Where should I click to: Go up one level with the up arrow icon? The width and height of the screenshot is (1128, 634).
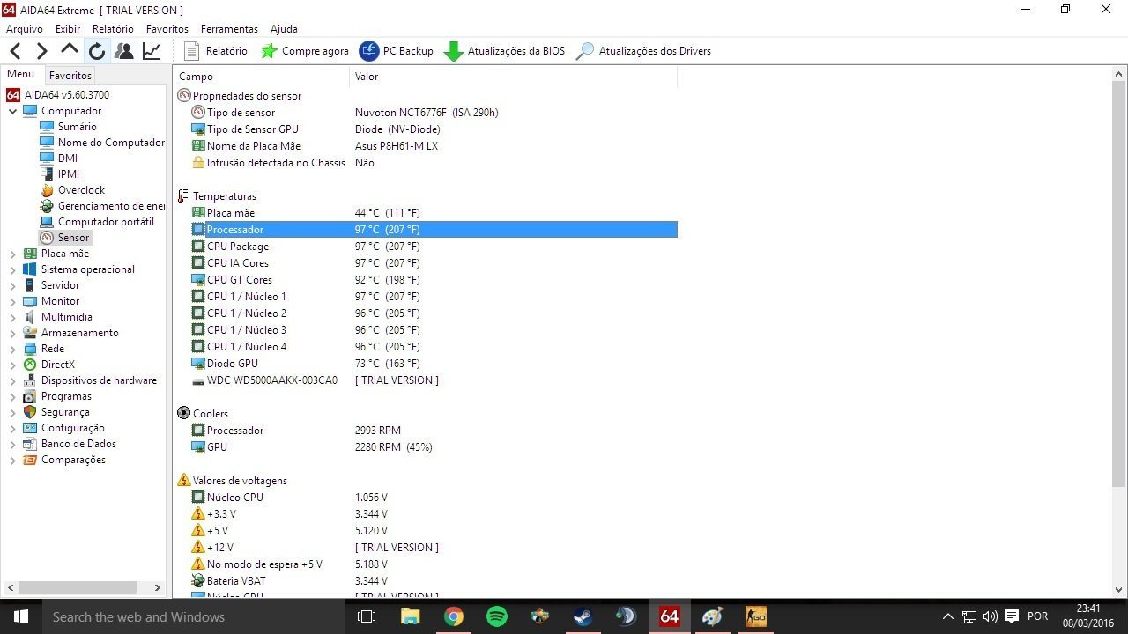(x=70, y=50)
